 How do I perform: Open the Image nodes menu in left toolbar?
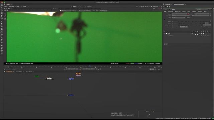click(2, 5)
